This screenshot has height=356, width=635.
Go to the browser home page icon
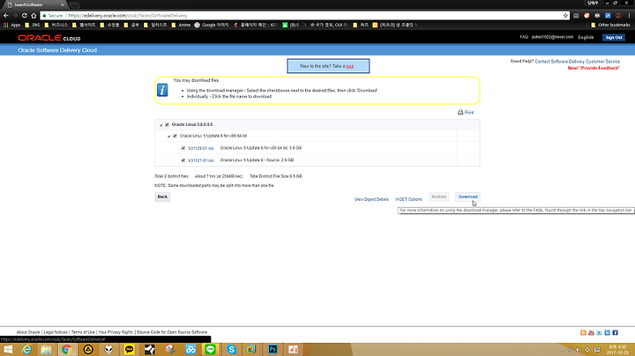pyautogui.click(x=34, y=15)
